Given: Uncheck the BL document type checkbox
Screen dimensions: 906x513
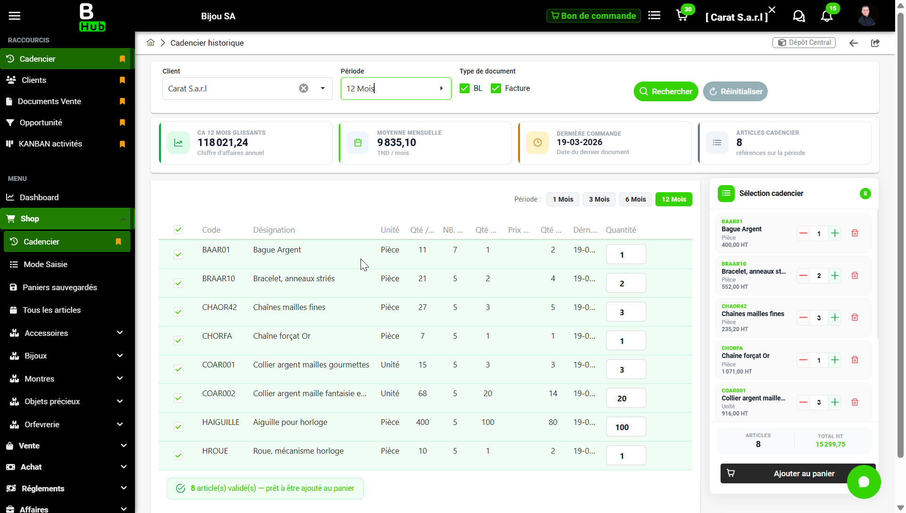Looking at the screenshot, I should click(x=465, y=89).
